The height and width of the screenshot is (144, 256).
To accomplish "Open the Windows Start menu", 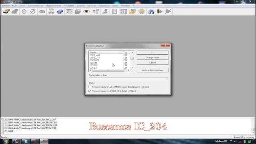I will (x=6, y=141).
